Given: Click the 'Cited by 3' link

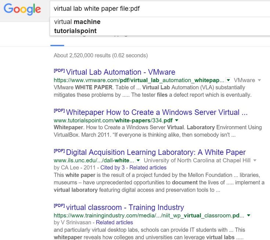Looking at the screenshot, I should point(112,168).
